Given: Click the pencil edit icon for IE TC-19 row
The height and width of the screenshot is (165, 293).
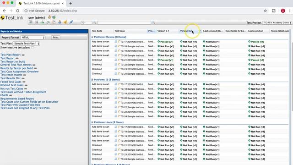Looking at the screenshot, I should point(119,93).
